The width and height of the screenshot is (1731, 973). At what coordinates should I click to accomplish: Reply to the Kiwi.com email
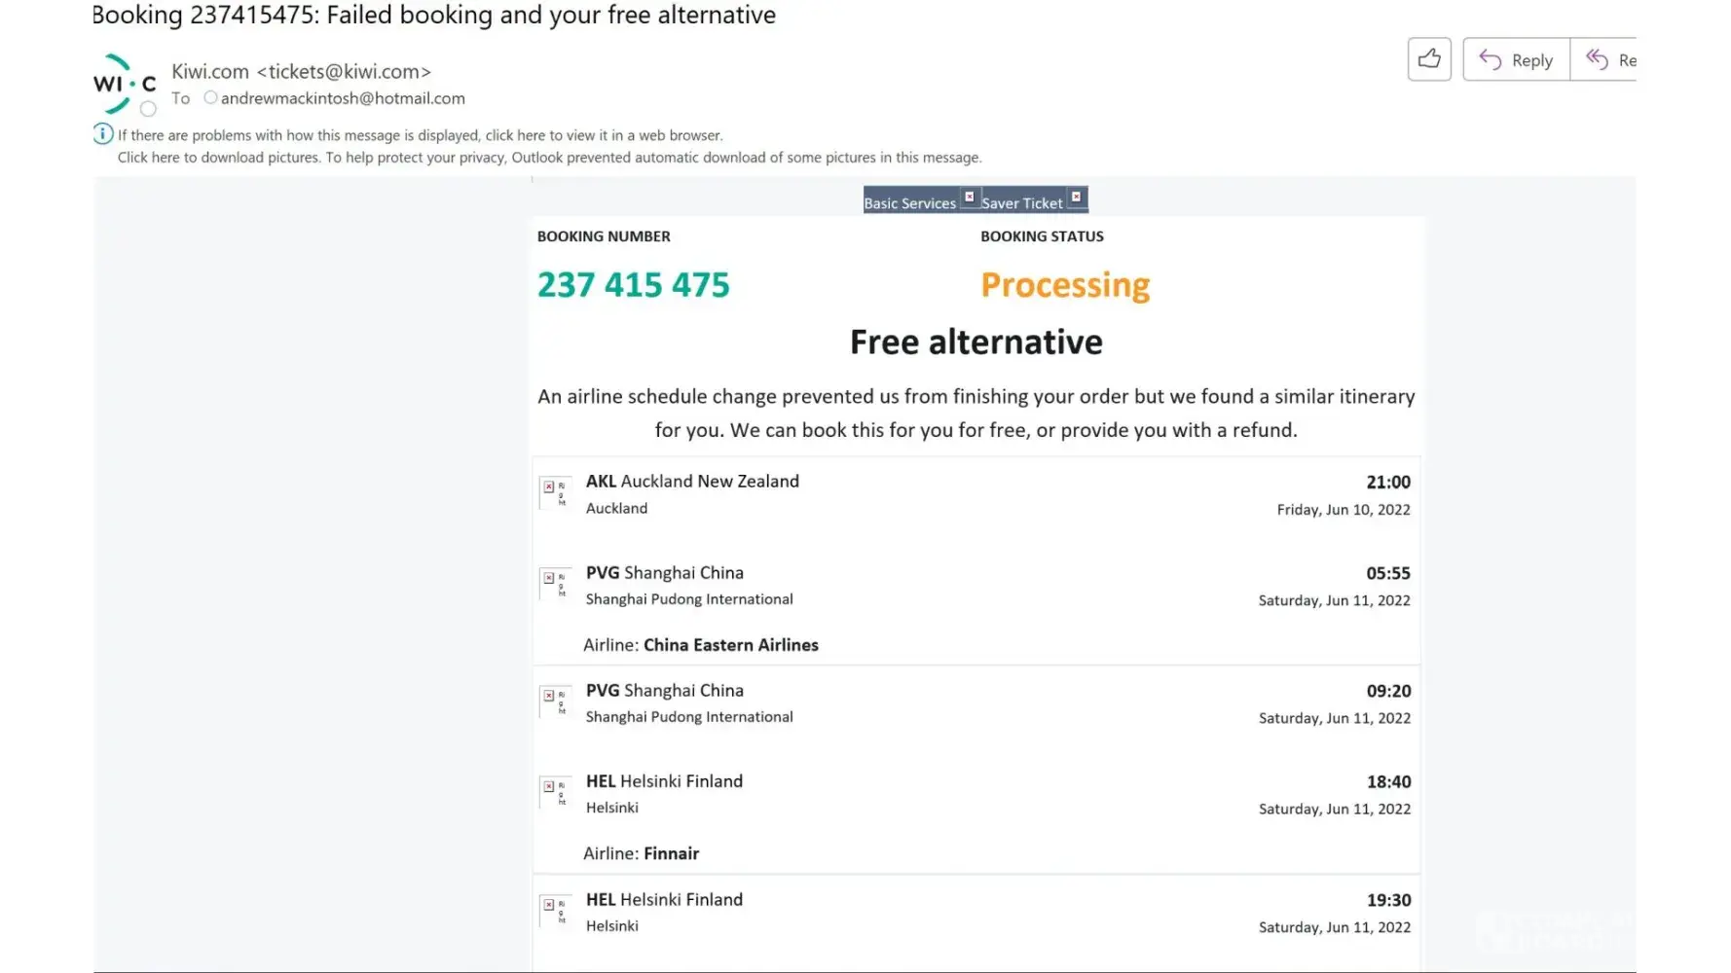pyautogui.click(x=1516, y=59)
